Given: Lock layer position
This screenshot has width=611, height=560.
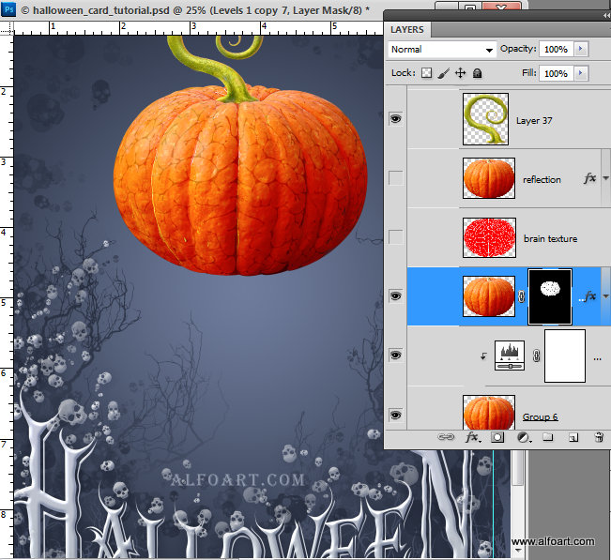Looking at the screenshot, I should point(460,73).
